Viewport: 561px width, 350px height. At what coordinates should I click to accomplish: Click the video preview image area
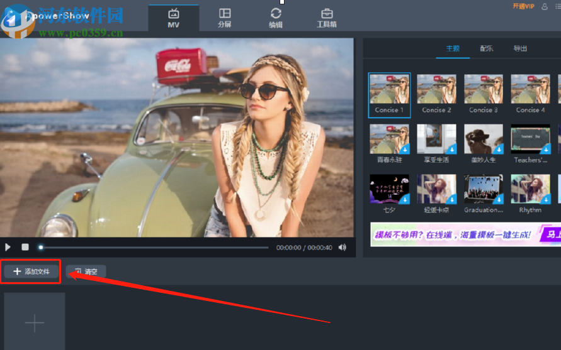pos(177,138)
